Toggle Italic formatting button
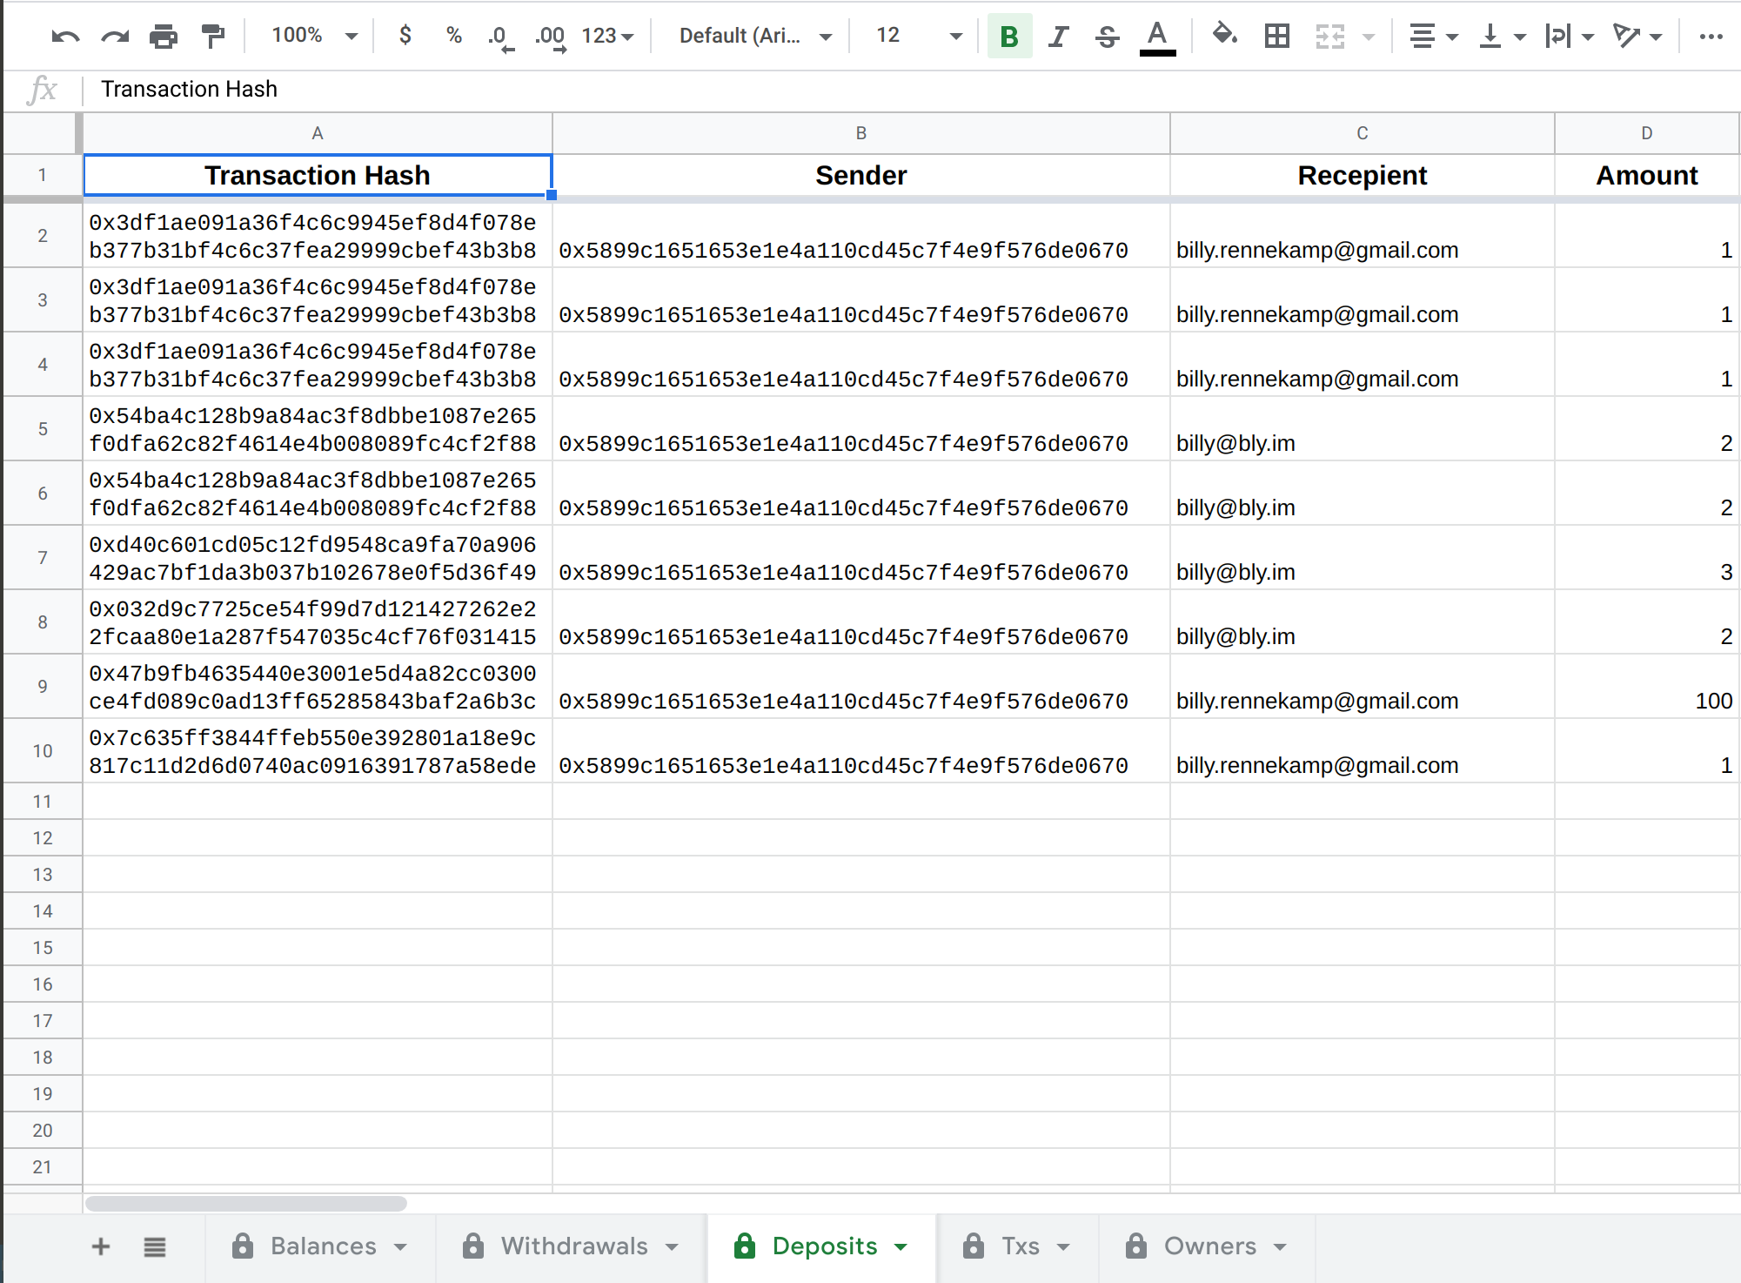Screen dimensions: 1741x1283 click(1058, 36)
